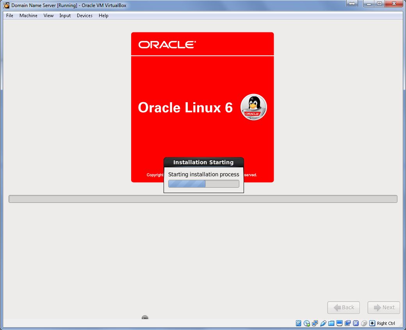This screenshot has width=406, height=330.
Task: Click the Oracle Linux 6 heading
Action: click(x=185, y=107)
